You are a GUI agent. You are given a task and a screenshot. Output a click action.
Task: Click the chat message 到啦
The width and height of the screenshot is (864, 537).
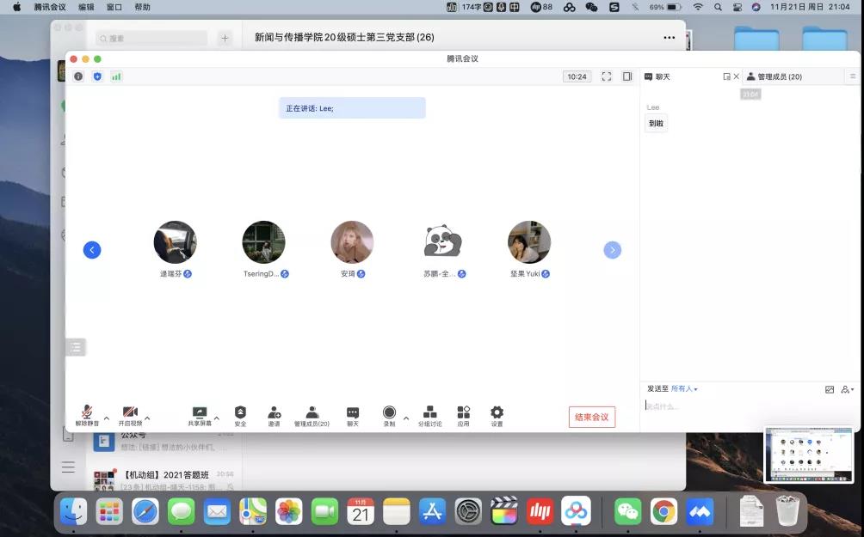point(656,123)
